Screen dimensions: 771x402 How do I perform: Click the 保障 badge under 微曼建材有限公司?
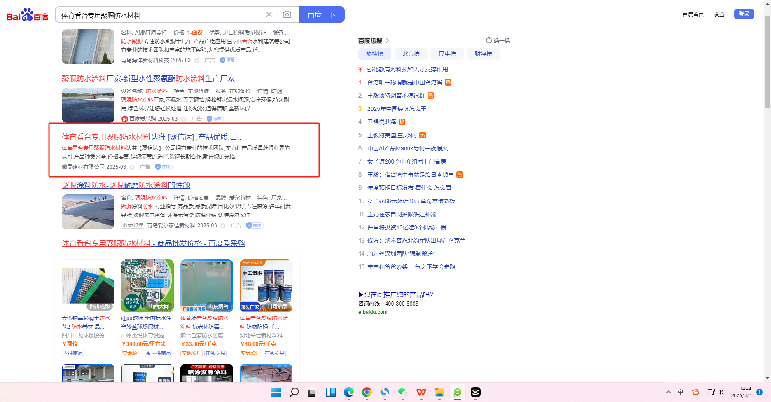click(164, 167)
